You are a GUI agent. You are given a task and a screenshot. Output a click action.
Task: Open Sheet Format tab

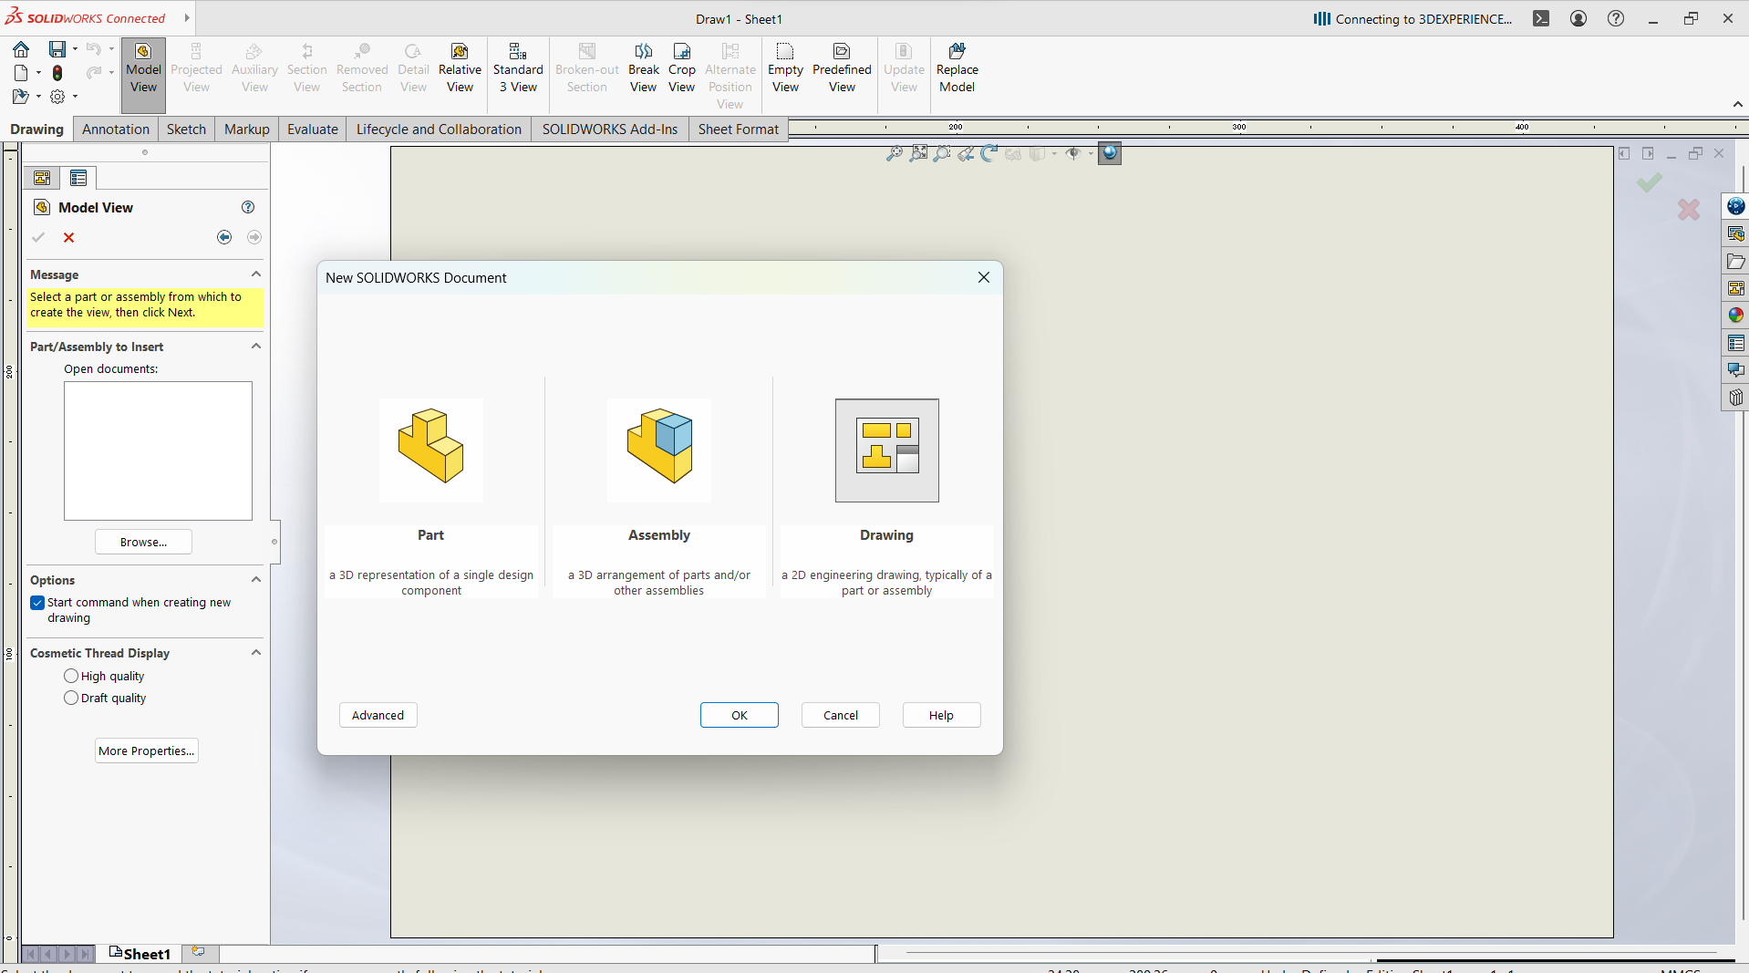click(739, 129)
